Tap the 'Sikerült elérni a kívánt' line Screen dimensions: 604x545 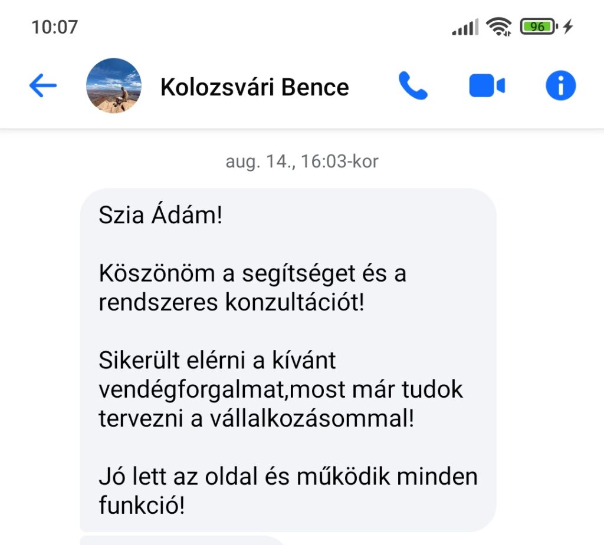(x=217, y=360)
